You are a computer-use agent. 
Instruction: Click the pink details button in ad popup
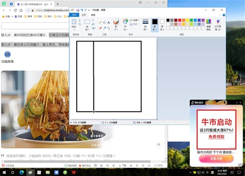pyautogui.click(x=216, y=159)
